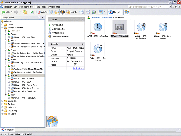This screenshot has height=136, width=181.
Task: Open the Storage Media panel options arrow
Action: coord(39,17)
